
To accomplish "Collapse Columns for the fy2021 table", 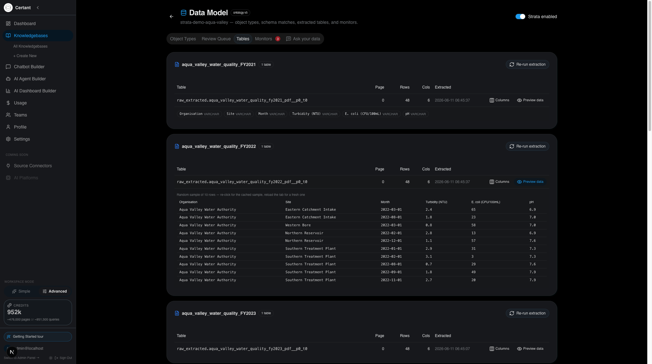I will pyautogui.click(x=499, y=100).
